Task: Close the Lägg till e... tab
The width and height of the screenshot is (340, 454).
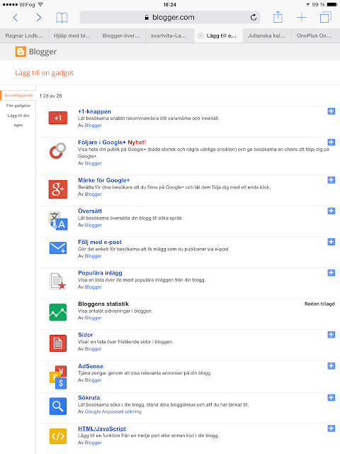Action: tap(200, 35)
